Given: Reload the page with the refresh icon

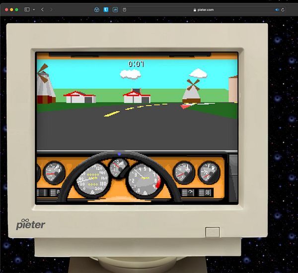Looking at the screenshot, I should (x=283, y=10).
